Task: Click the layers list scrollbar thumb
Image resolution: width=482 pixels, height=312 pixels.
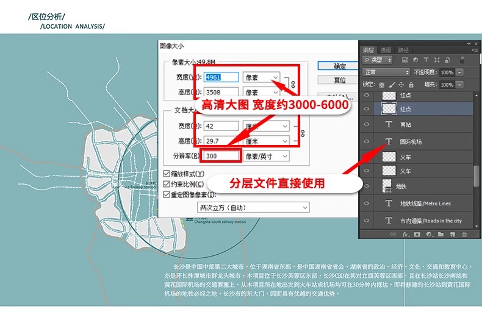Action: click(x=476, y=175)
